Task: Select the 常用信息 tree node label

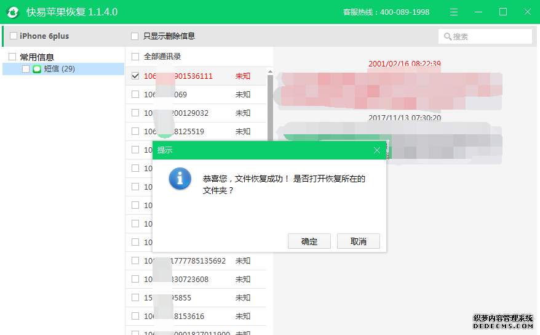Action: click(37, 57)
